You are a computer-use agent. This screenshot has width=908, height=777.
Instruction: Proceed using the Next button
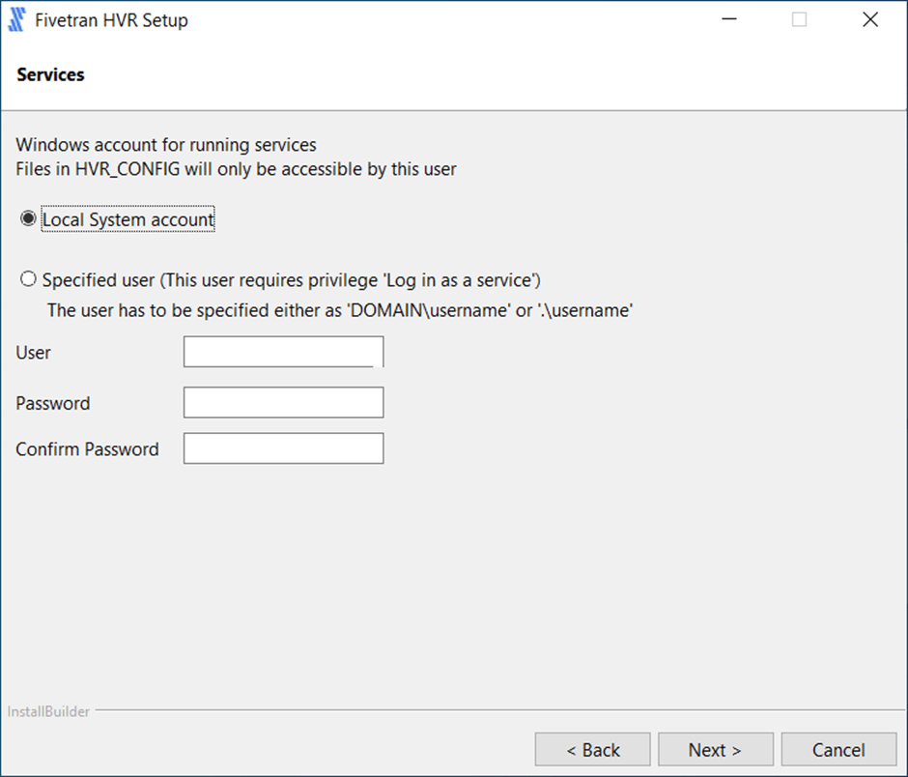[x=715, y=750]
